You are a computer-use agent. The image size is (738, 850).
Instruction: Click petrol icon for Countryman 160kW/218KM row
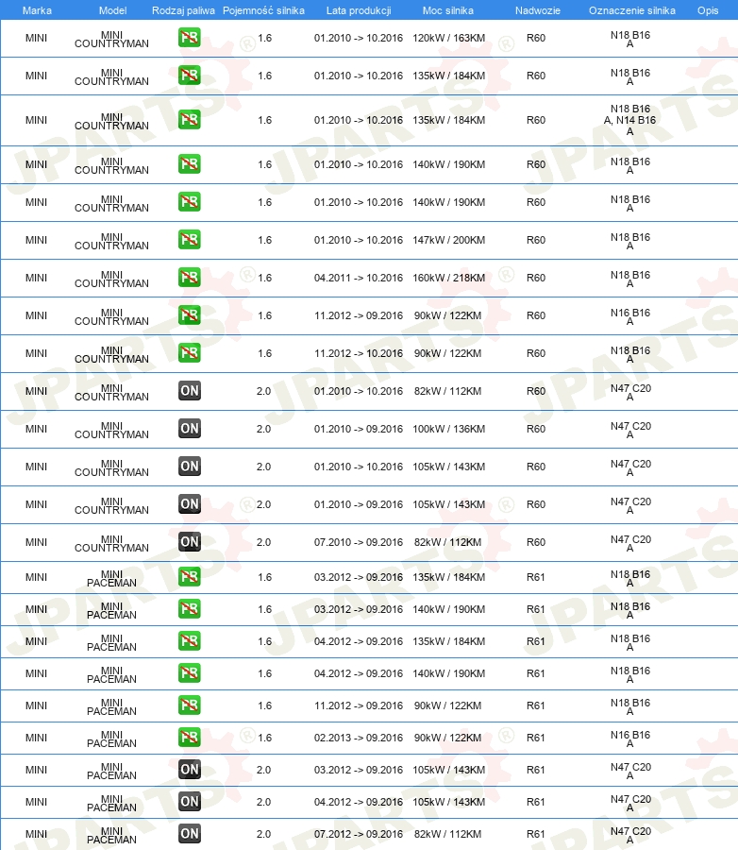(x=190, y=277)
